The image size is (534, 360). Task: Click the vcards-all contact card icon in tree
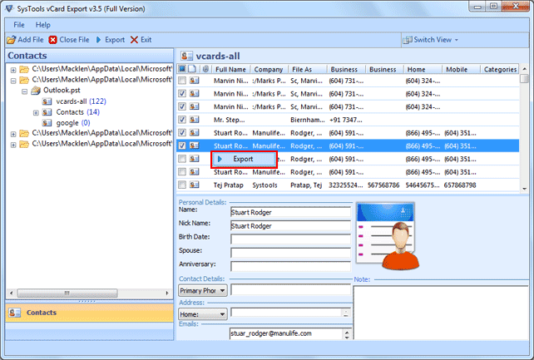(x=47, y=101)
